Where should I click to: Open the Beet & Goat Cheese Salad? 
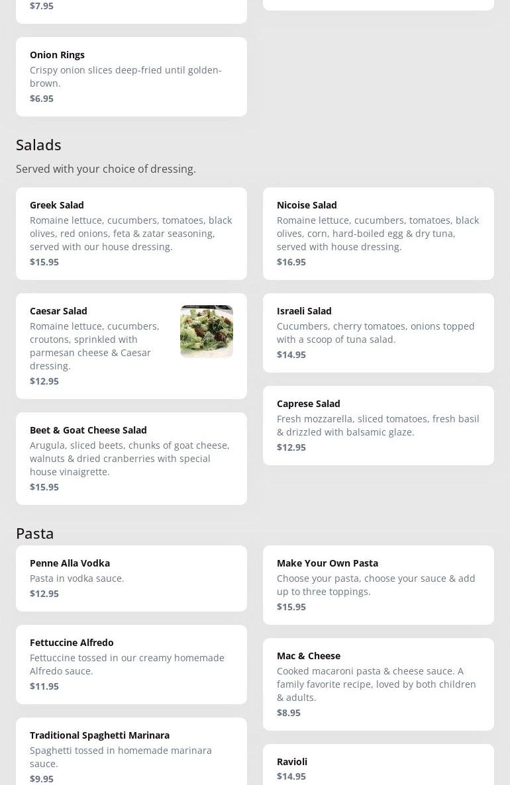(x=131, y=458)
